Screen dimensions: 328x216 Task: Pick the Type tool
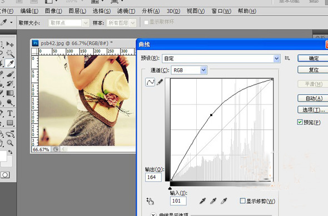(x=10, y=113)
